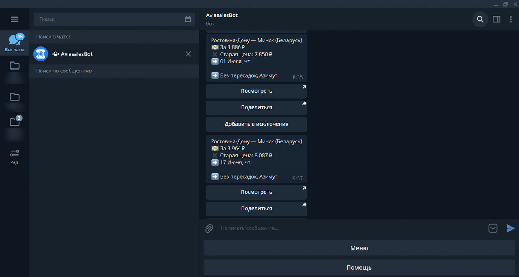The image size is (519, 277).
Task: Click the attach file paperclip icon
Action: (209, 228)
